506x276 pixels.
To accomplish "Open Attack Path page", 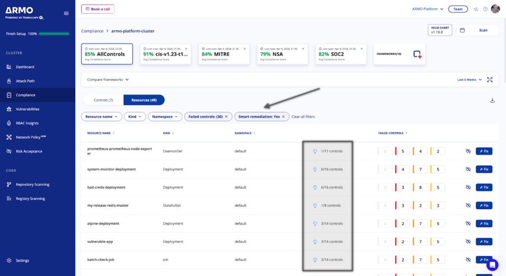I will click(25, 81).
